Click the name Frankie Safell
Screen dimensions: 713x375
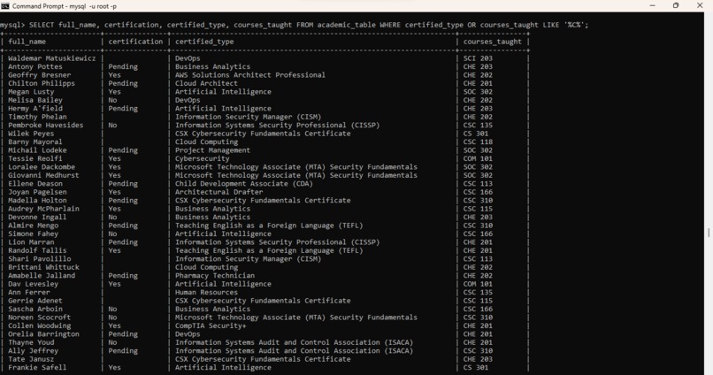(37, 367)
